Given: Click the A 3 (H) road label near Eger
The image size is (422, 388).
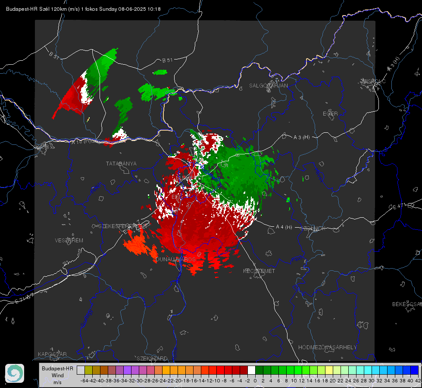Looking at the screenshot, I should (x=301, y=137).
